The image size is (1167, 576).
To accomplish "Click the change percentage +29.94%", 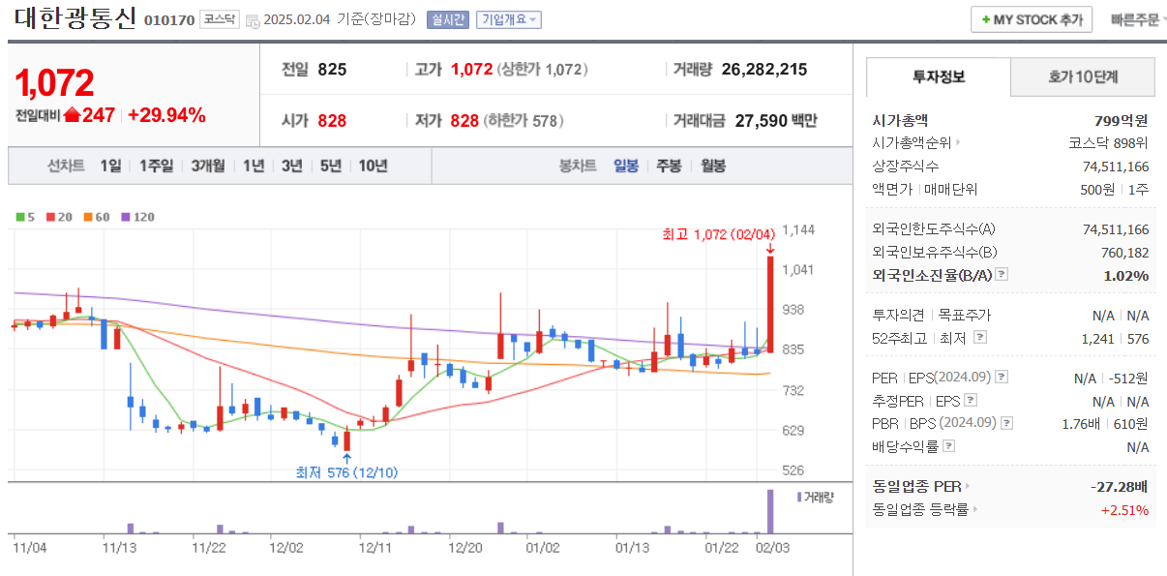I will (x=166, y=115).
